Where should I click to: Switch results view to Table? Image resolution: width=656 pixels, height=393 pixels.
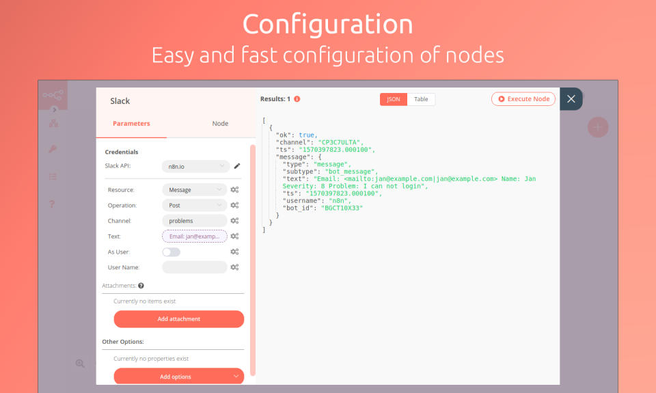pos(421,99)
